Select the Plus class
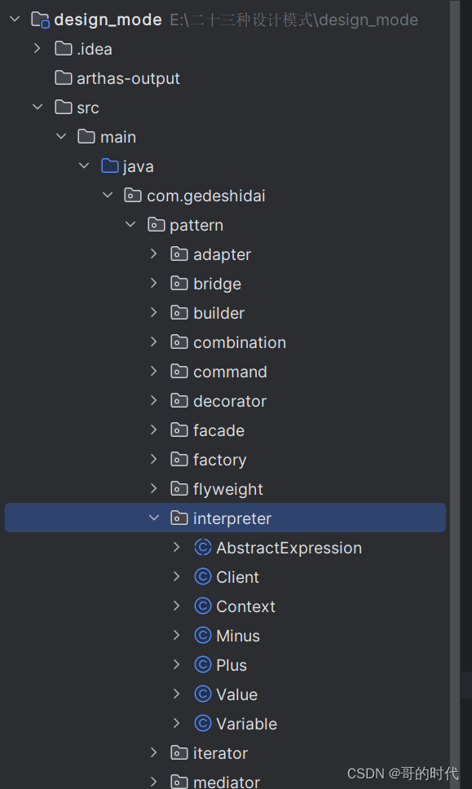The width and height of the screenshot is (472, 789). tap(232, 665)
